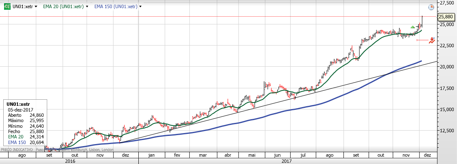Click the fev month label
Screen dimensions: 457x164
coord(177,155)
